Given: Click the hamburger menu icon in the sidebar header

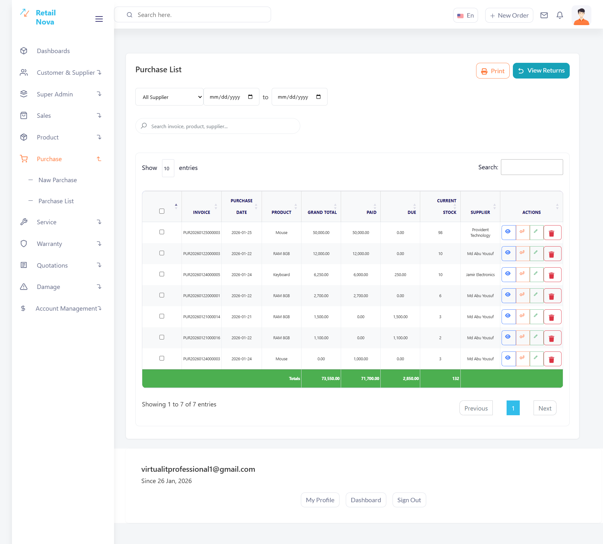Looking at the screenshot, I should [x=99, y=19].
